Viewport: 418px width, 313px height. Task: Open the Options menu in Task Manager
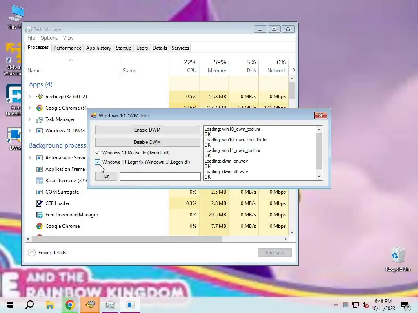[x=49, y=38]
